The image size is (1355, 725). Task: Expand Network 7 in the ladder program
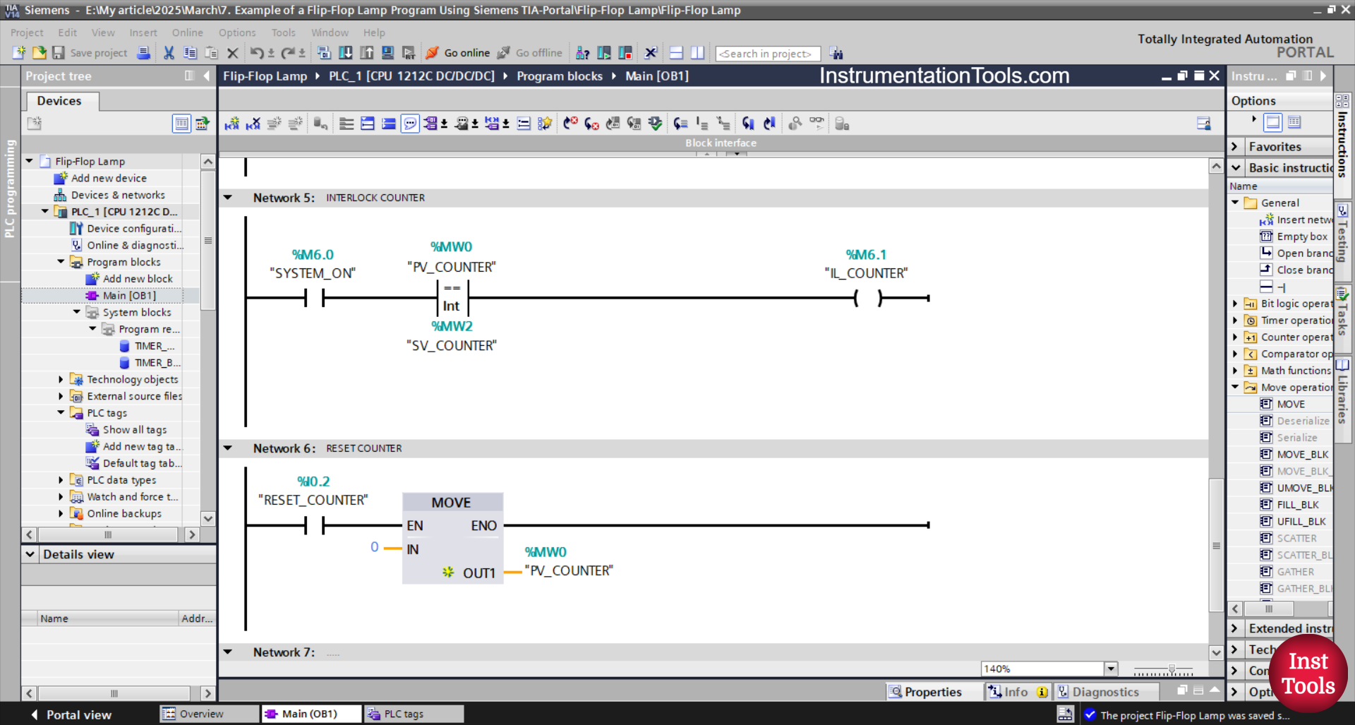[x=227, y=652]
